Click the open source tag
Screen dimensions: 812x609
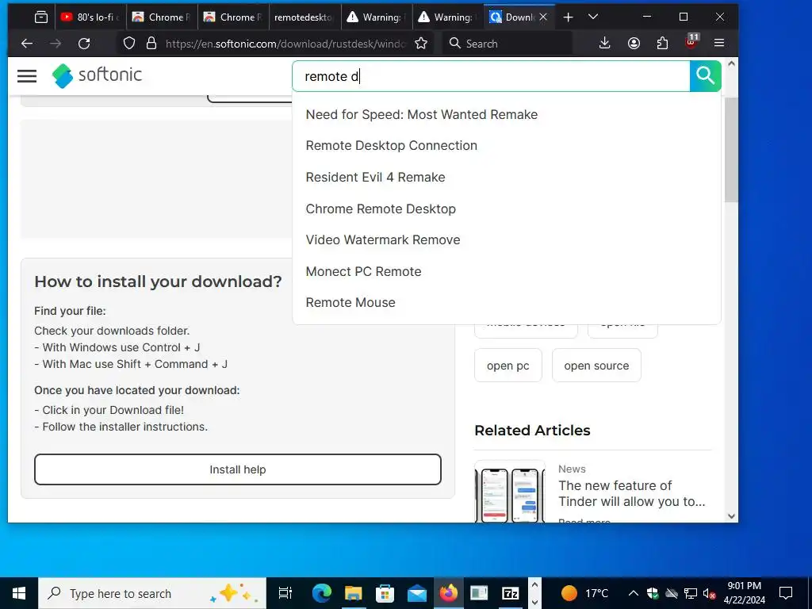596,366
